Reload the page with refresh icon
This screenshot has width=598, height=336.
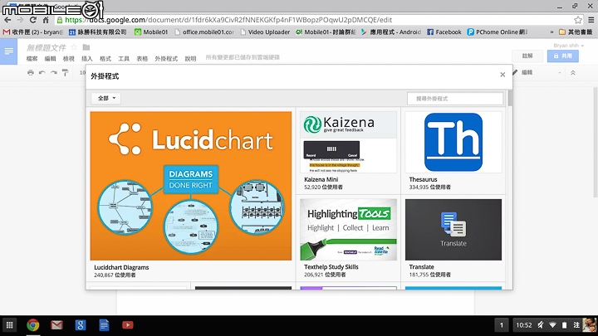32,20
